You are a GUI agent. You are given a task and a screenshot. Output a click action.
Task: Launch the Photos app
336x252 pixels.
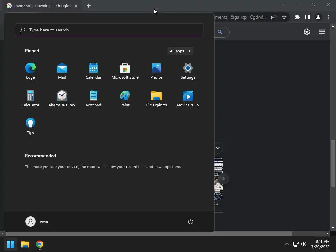[x=157, y=71]
